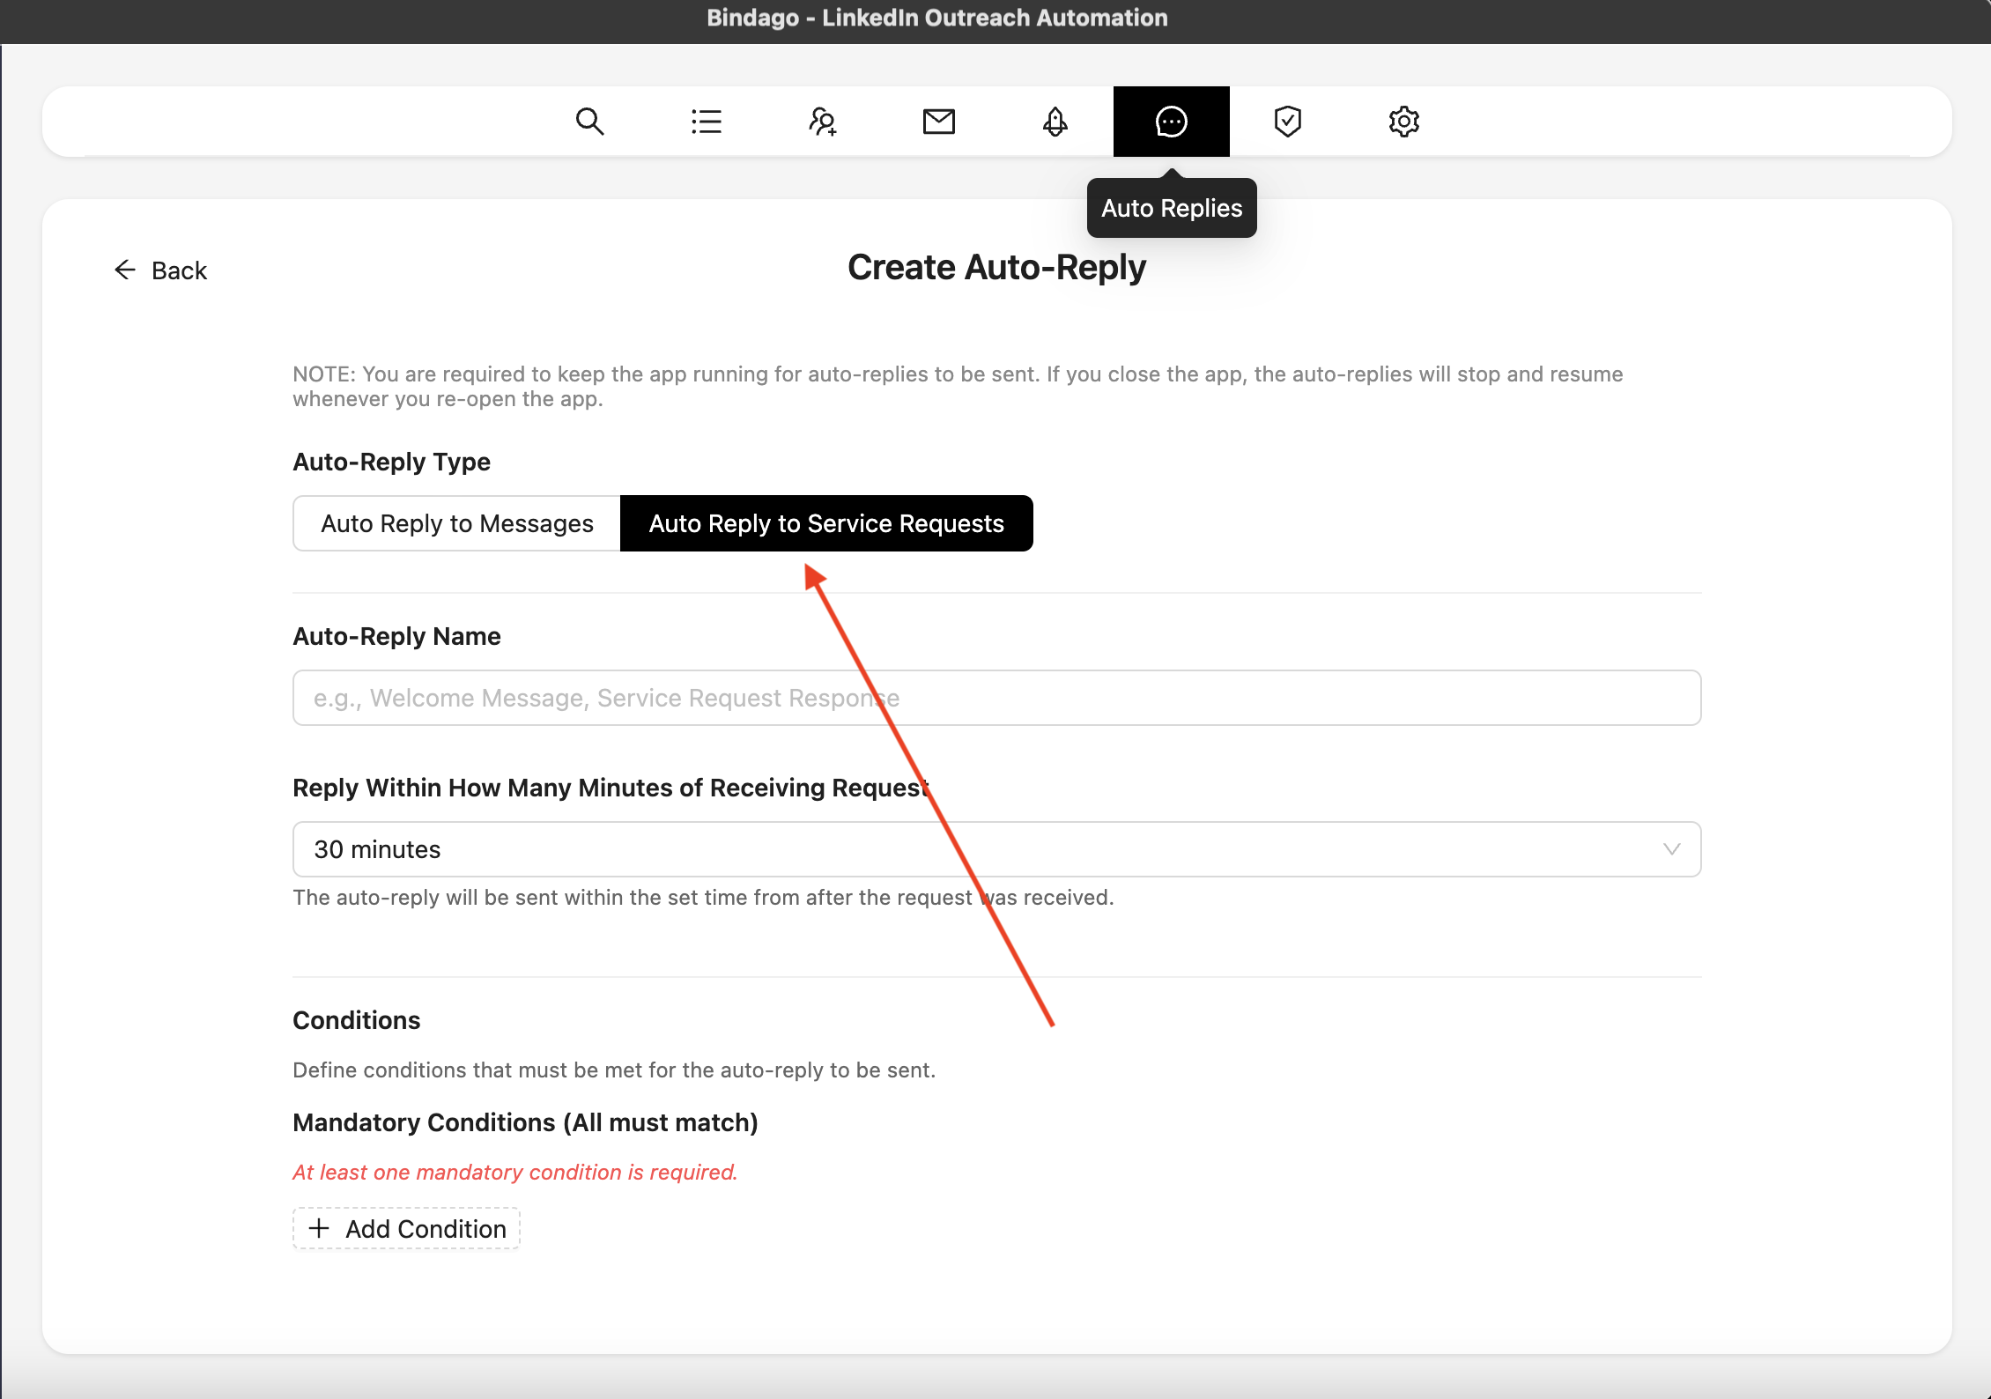The height and width of the screenshot is (1399, 1991).
Task: Open the mail envelope icon
Action: tap(938, 122)
